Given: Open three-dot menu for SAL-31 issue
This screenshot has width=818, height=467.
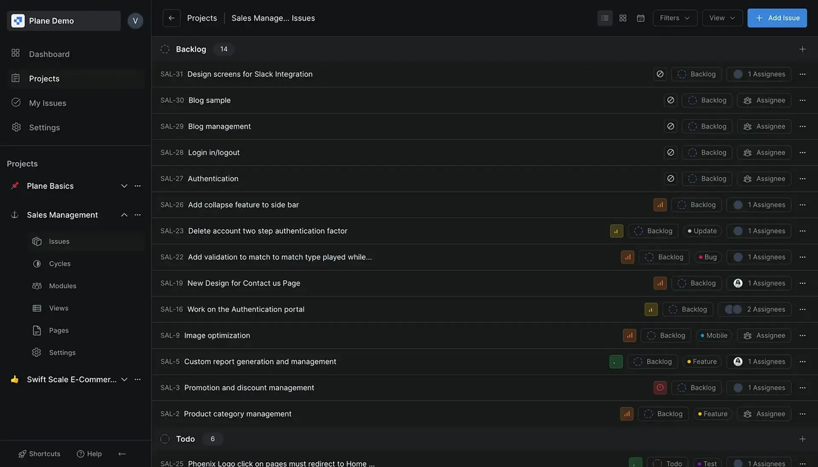Looking at the screenshot, I should point(802,74).
